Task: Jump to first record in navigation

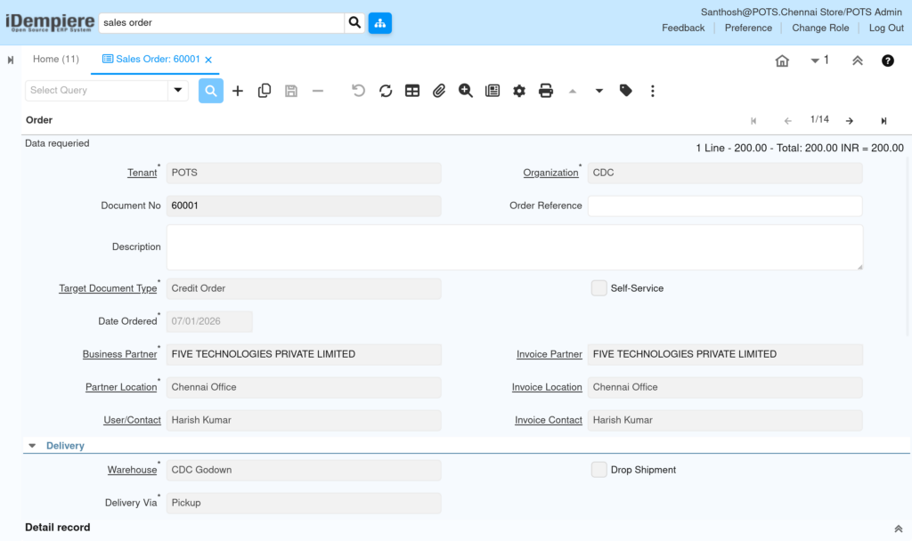Action: click(x=753, y=121)
